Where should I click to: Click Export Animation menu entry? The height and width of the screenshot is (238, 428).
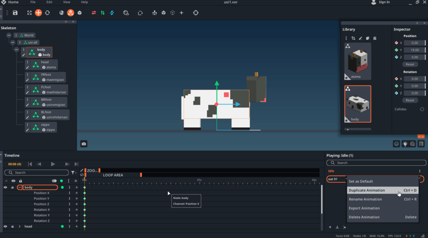click(x=382, y=208)
